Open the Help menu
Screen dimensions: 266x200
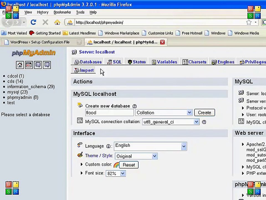(93, 12)
